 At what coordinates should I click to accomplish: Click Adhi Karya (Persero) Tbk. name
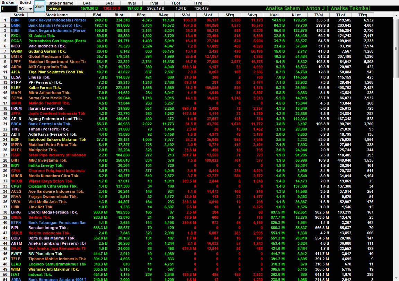pyautogui.click(x=53, y=135)
